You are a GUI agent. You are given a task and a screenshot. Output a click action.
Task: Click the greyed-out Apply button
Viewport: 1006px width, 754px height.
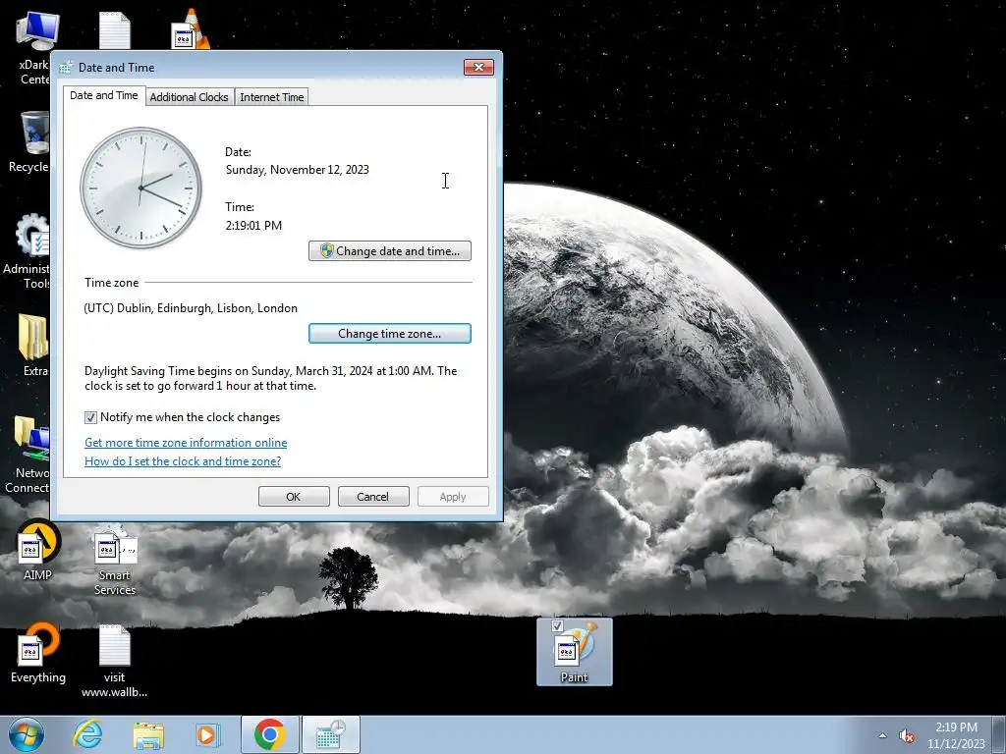(453, 496)
